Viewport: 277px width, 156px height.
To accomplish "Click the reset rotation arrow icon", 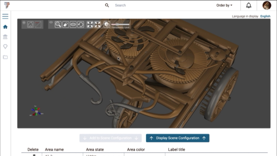I will tap(81, 24).
